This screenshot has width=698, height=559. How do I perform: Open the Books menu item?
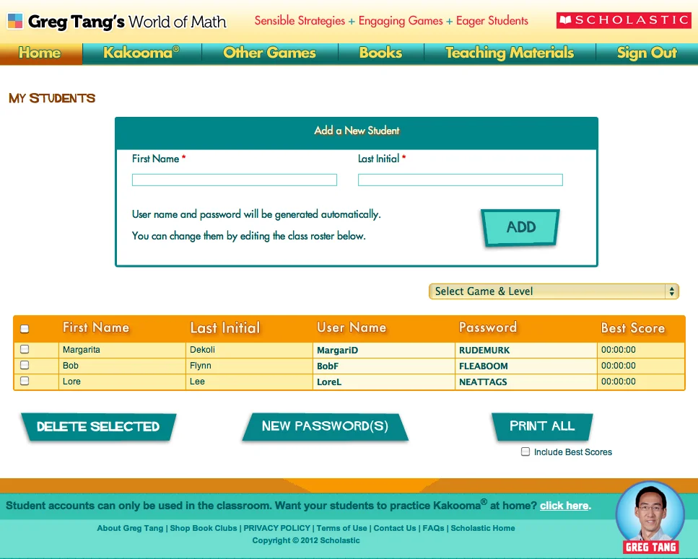coord(380,53)
